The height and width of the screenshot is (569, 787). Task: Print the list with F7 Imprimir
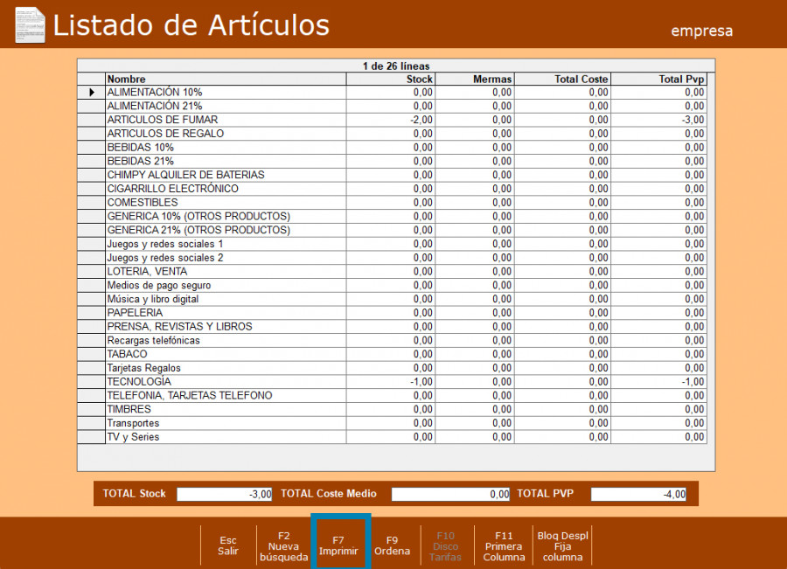point(339,546)
